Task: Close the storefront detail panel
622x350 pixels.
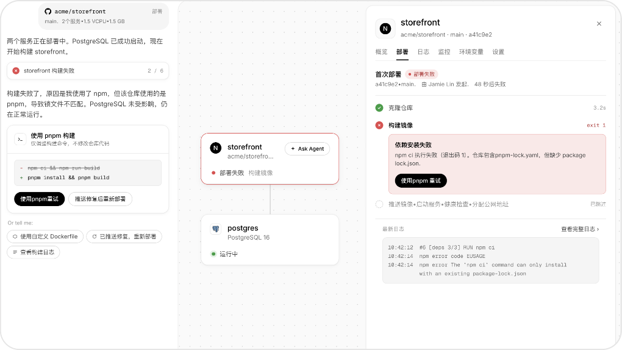Action: [599, 24]
